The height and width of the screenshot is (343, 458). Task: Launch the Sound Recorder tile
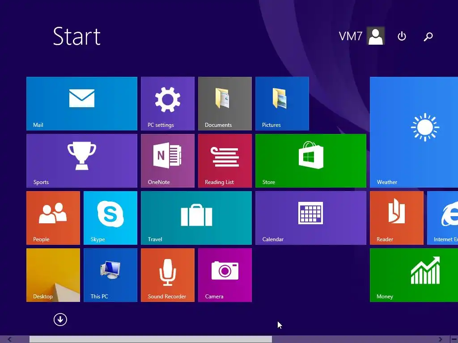168,275
